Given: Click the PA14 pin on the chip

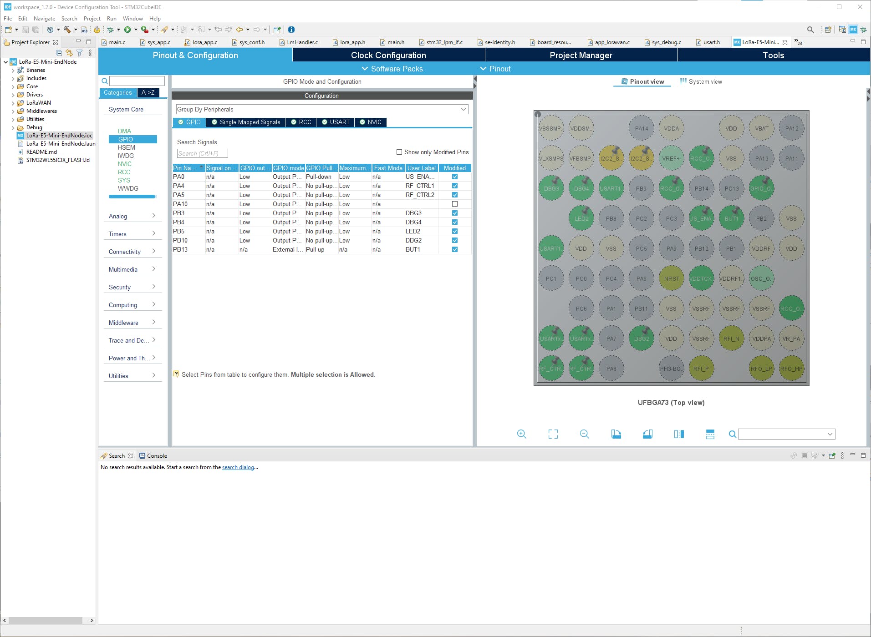Looking at the screenshot, I should [642, 128].
